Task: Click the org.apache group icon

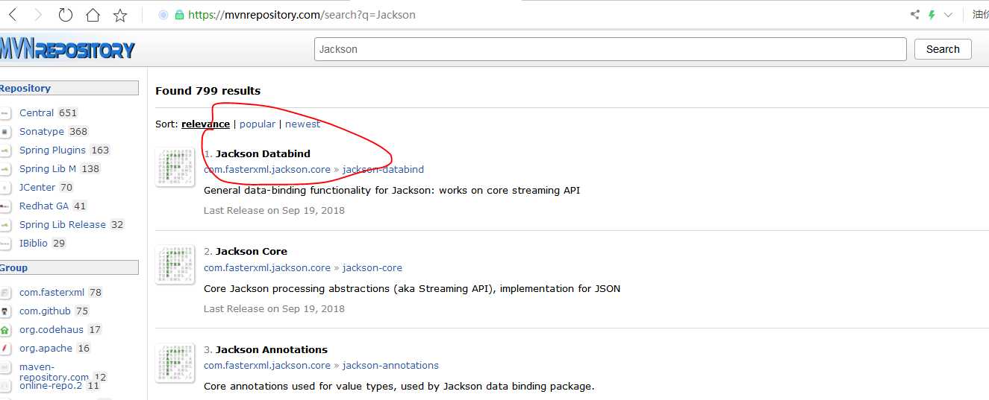Action: click(x=5, y=349)
